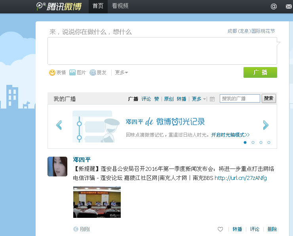This screenshot has width=293, height=236.
Task: Insert an emoticon via the 表情 icon
Action: [52, 73]
